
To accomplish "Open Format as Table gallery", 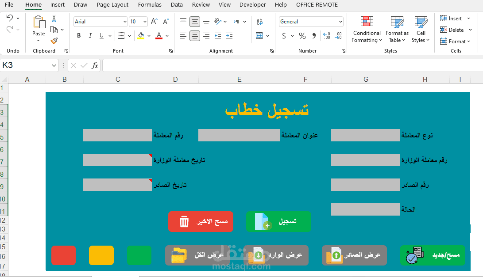I will [x=397, y=29].
